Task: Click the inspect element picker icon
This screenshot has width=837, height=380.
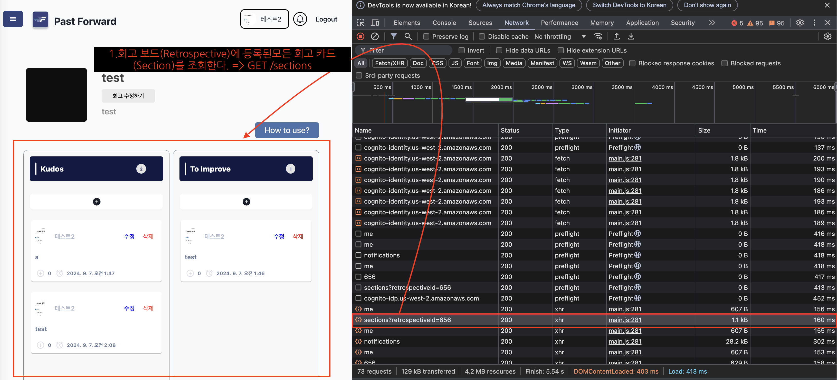Action: pyautogui.click(x=360, y=23)
